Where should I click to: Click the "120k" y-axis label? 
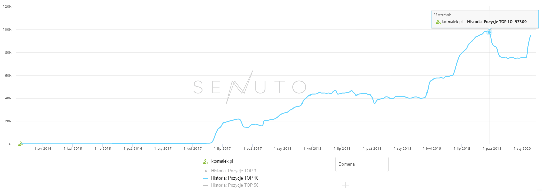coord(7,7)
